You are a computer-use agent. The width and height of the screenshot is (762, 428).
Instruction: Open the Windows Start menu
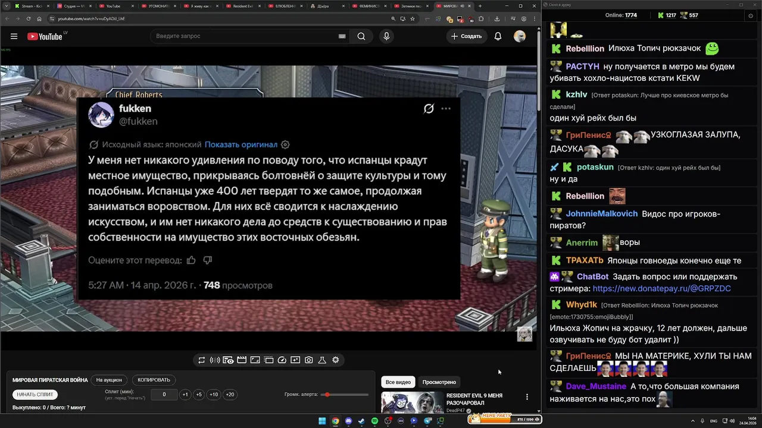point(322,421)
